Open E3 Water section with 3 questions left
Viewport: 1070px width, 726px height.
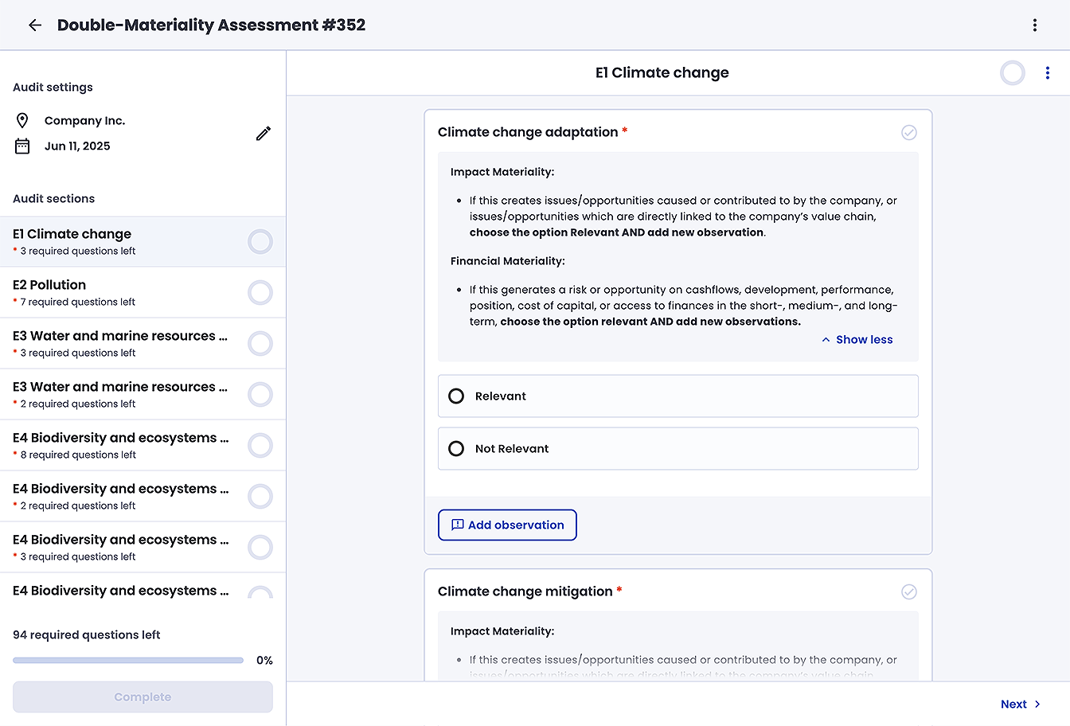click(x=143, y=343)
